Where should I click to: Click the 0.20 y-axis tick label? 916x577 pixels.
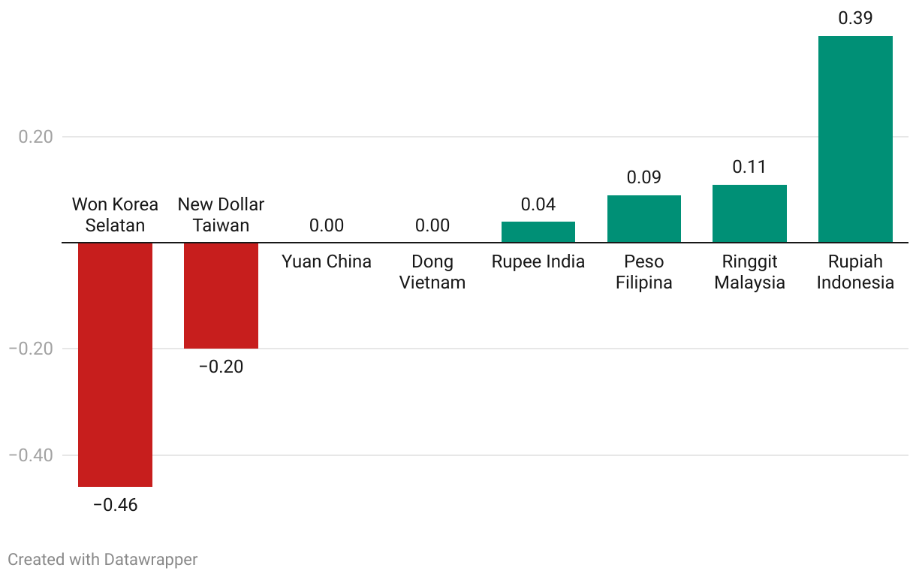(35, 137)
